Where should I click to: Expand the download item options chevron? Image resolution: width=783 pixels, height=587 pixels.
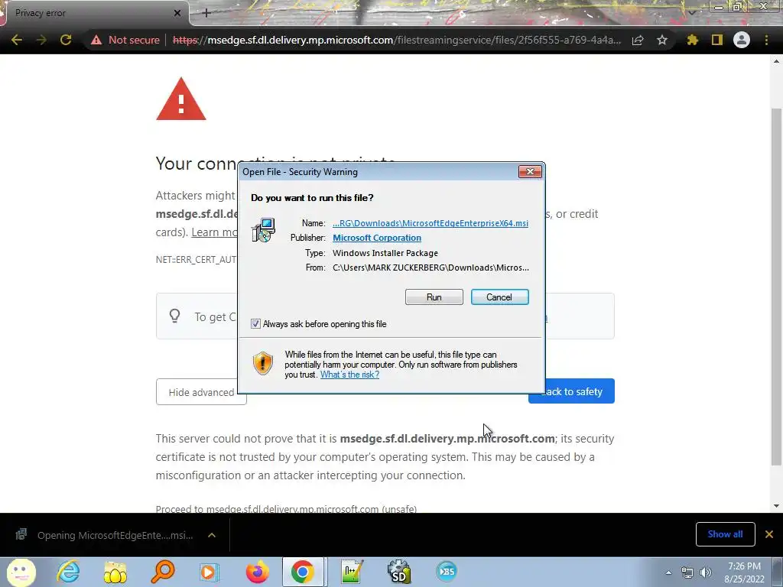[212, 535]
